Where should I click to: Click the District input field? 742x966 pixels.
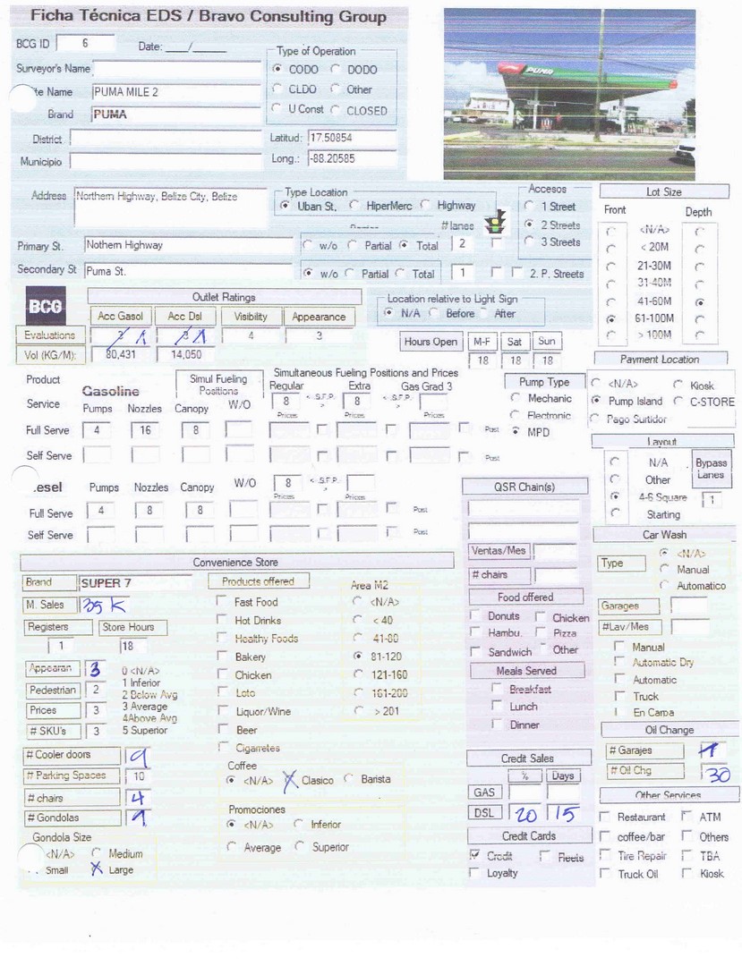point(166,138)
